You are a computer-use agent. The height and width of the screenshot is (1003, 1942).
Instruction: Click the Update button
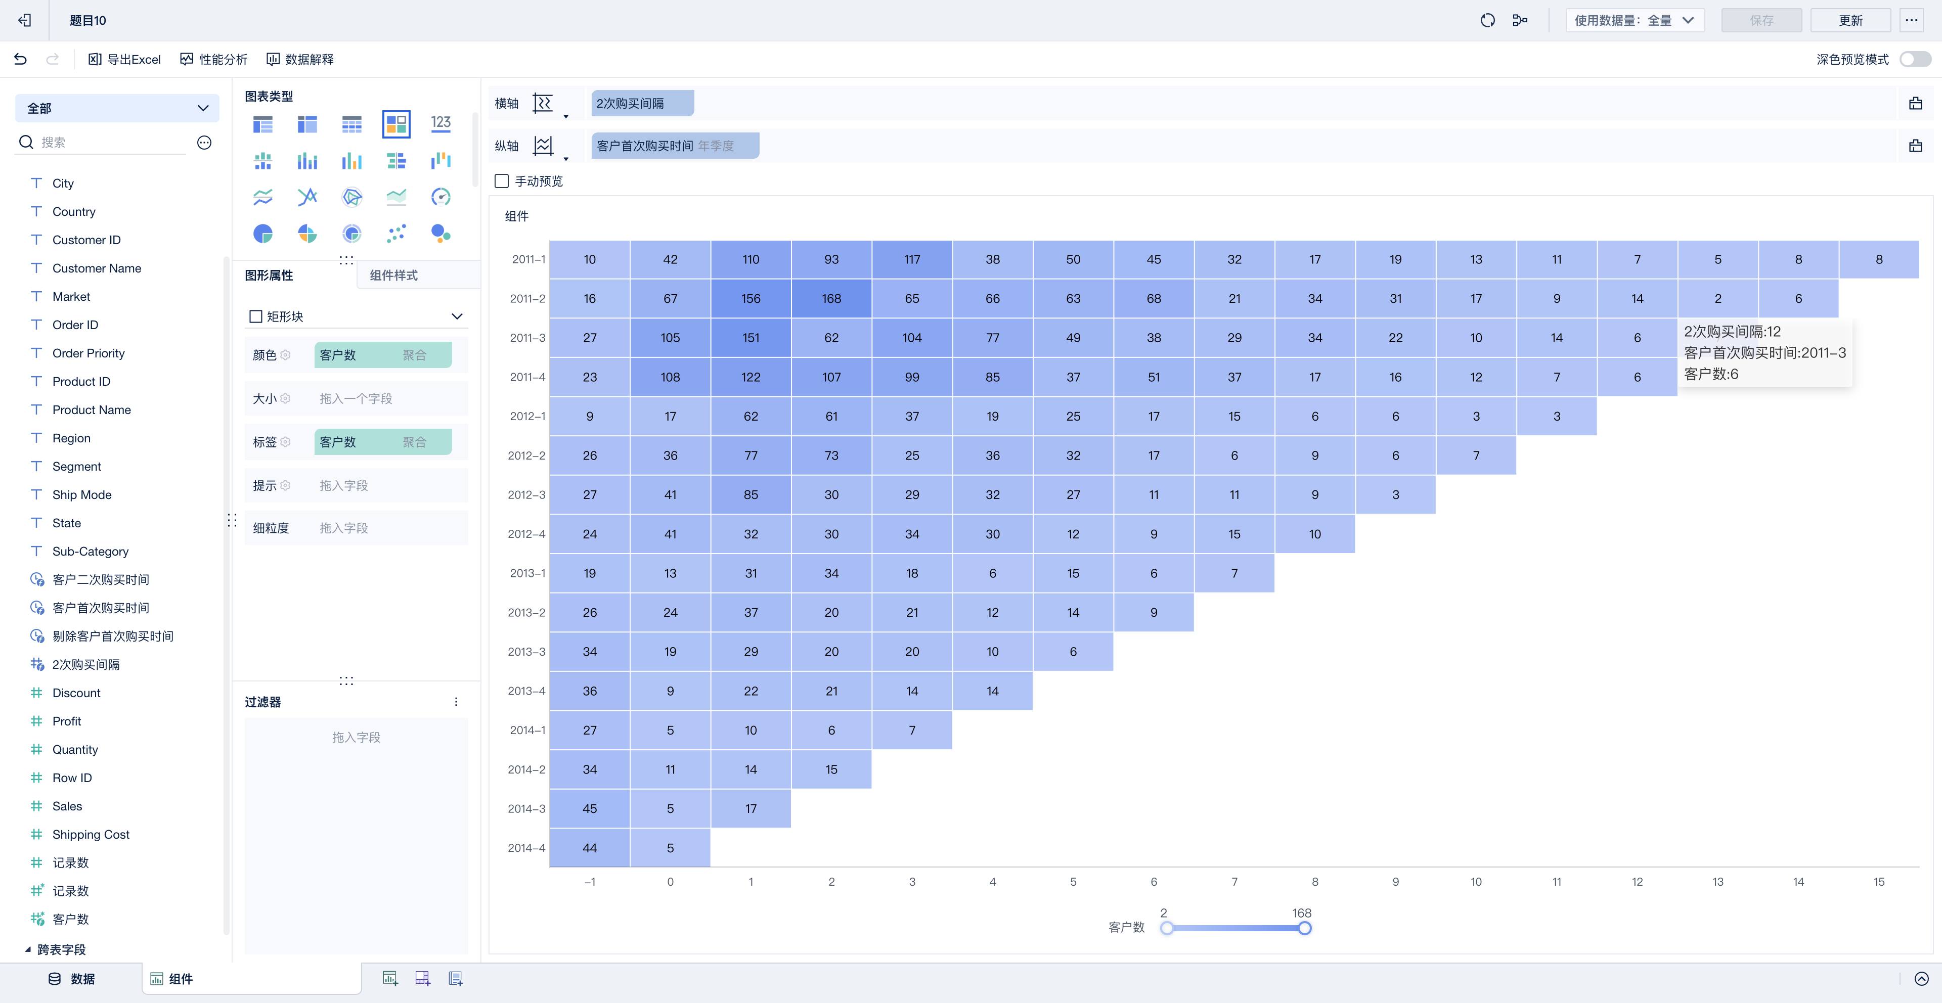click(x=1850, y=20)
